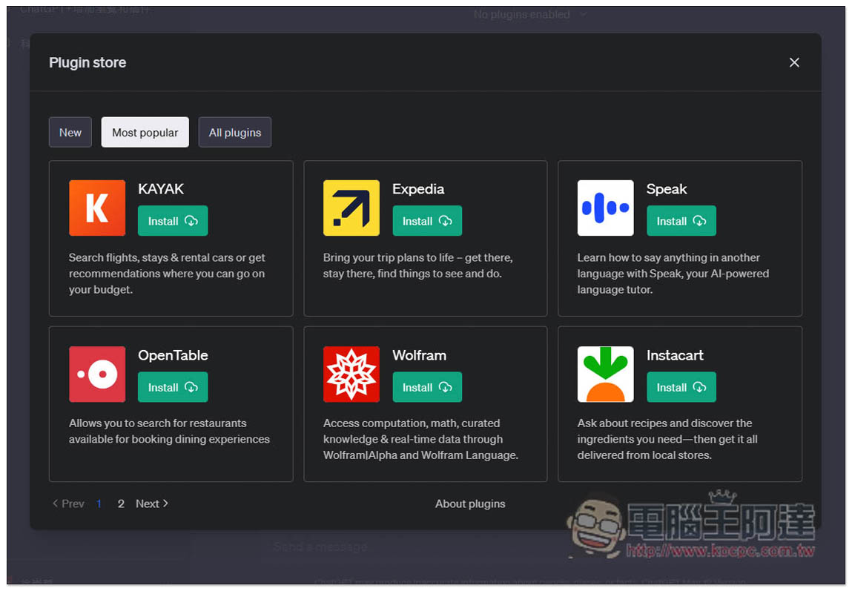
Task: Click the Wolfram plugin title
Action: (x=420, y=355)
